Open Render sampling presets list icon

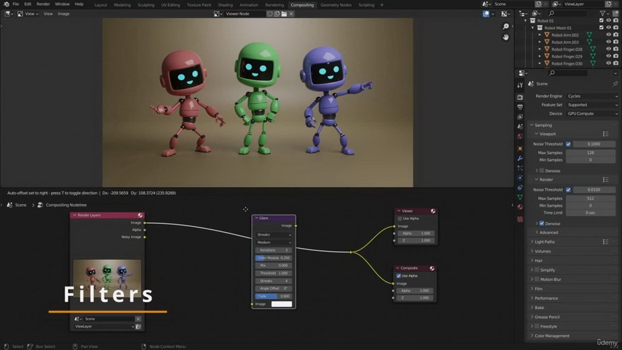pos(606,180)
